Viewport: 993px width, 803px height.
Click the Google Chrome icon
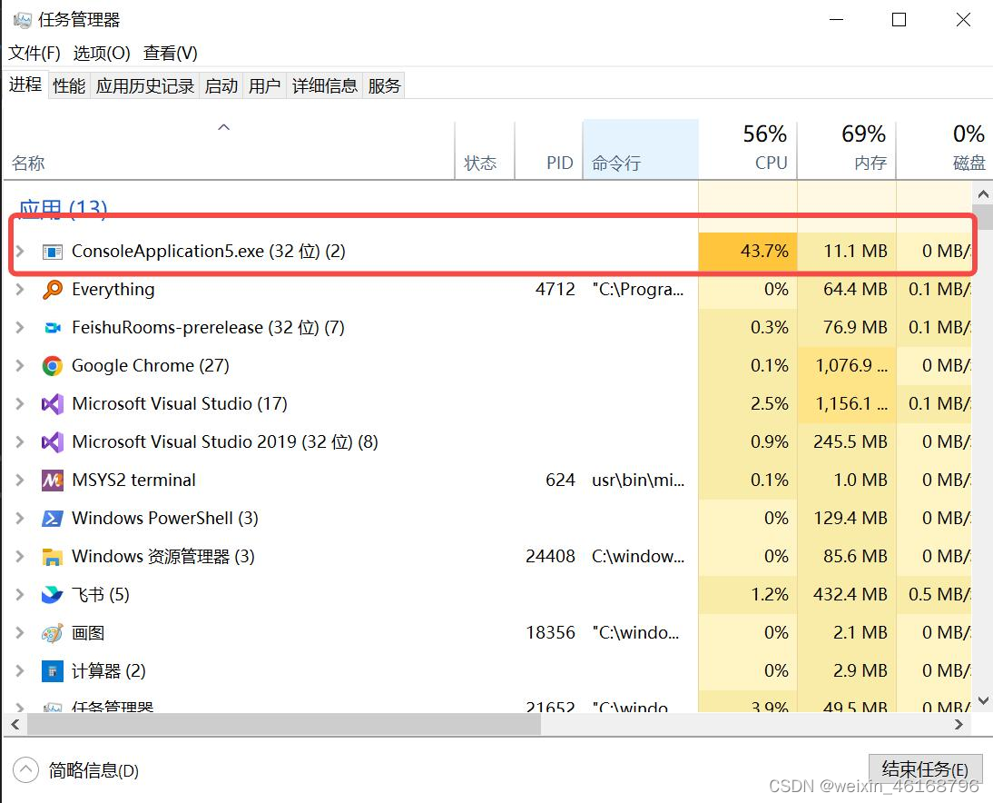point(52,366)
